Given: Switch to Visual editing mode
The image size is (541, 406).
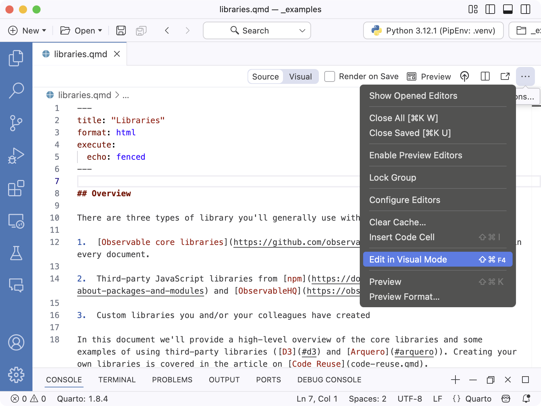Looking at the screenshot, I should (300, 76).
